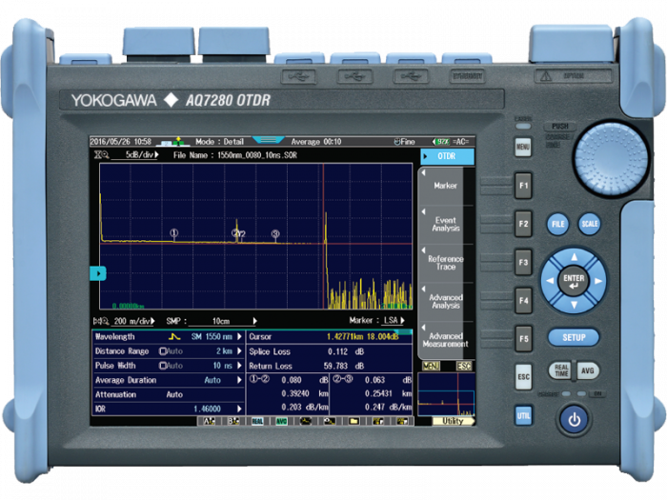
Task: Toggle Distance Range Auto checkbox
Action: pyautogui.click(x=163, y=351)
